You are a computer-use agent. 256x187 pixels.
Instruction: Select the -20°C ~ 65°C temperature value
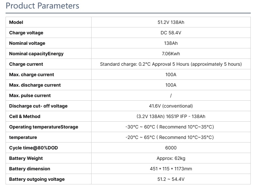coord(169,137)
